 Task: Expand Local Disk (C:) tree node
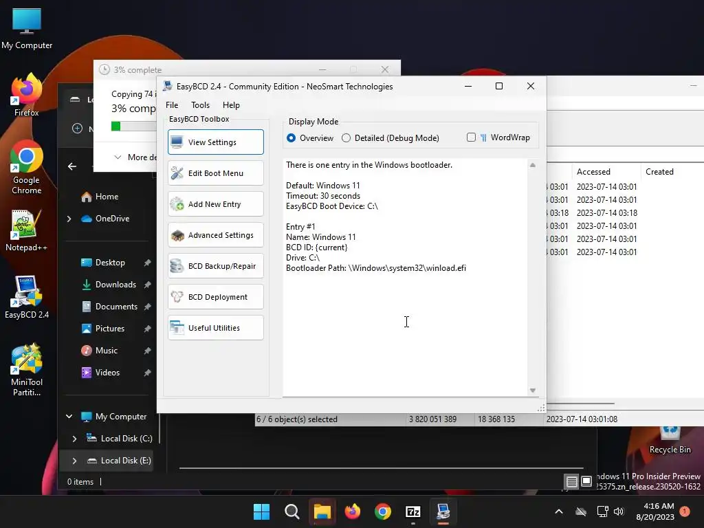point(74,439)
